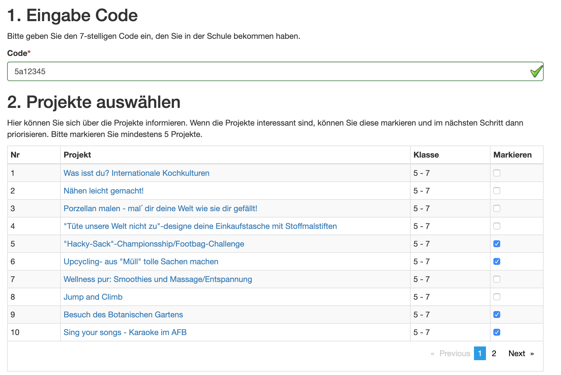Image resolution: width=561 pixels, height=375 pixels.
Task: Click the green validation checkmark icon
Action: pos(536,71)
